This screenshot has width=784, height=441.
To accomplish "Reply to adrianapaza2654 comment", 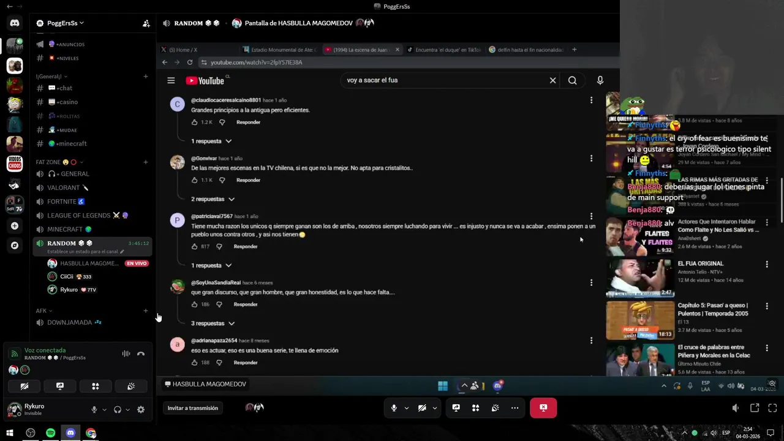I will pyautogui.click(x=246, y=363).
